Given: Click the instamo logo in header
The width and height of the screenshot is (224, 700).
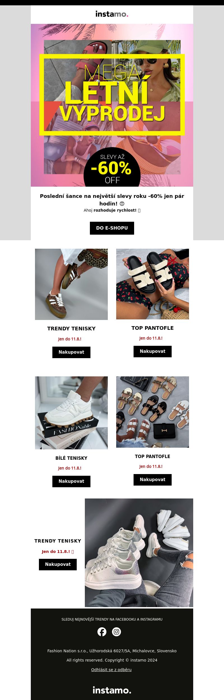Looking at the screenshot, I should (112, 14).
